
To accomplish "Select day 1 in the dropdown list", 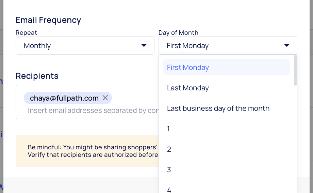I will 169,129.
